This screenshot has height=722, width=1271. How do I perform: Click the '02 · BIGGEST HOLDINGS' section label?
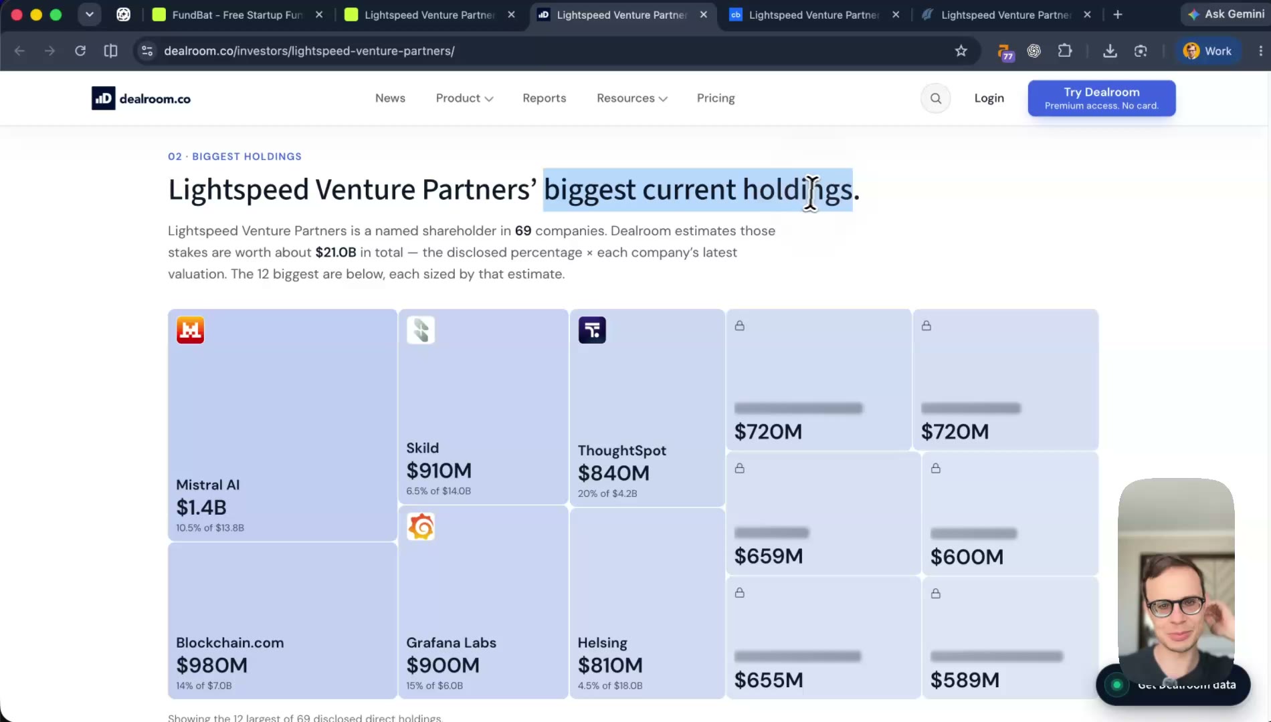pyautogui.click(x=235, y=156)
